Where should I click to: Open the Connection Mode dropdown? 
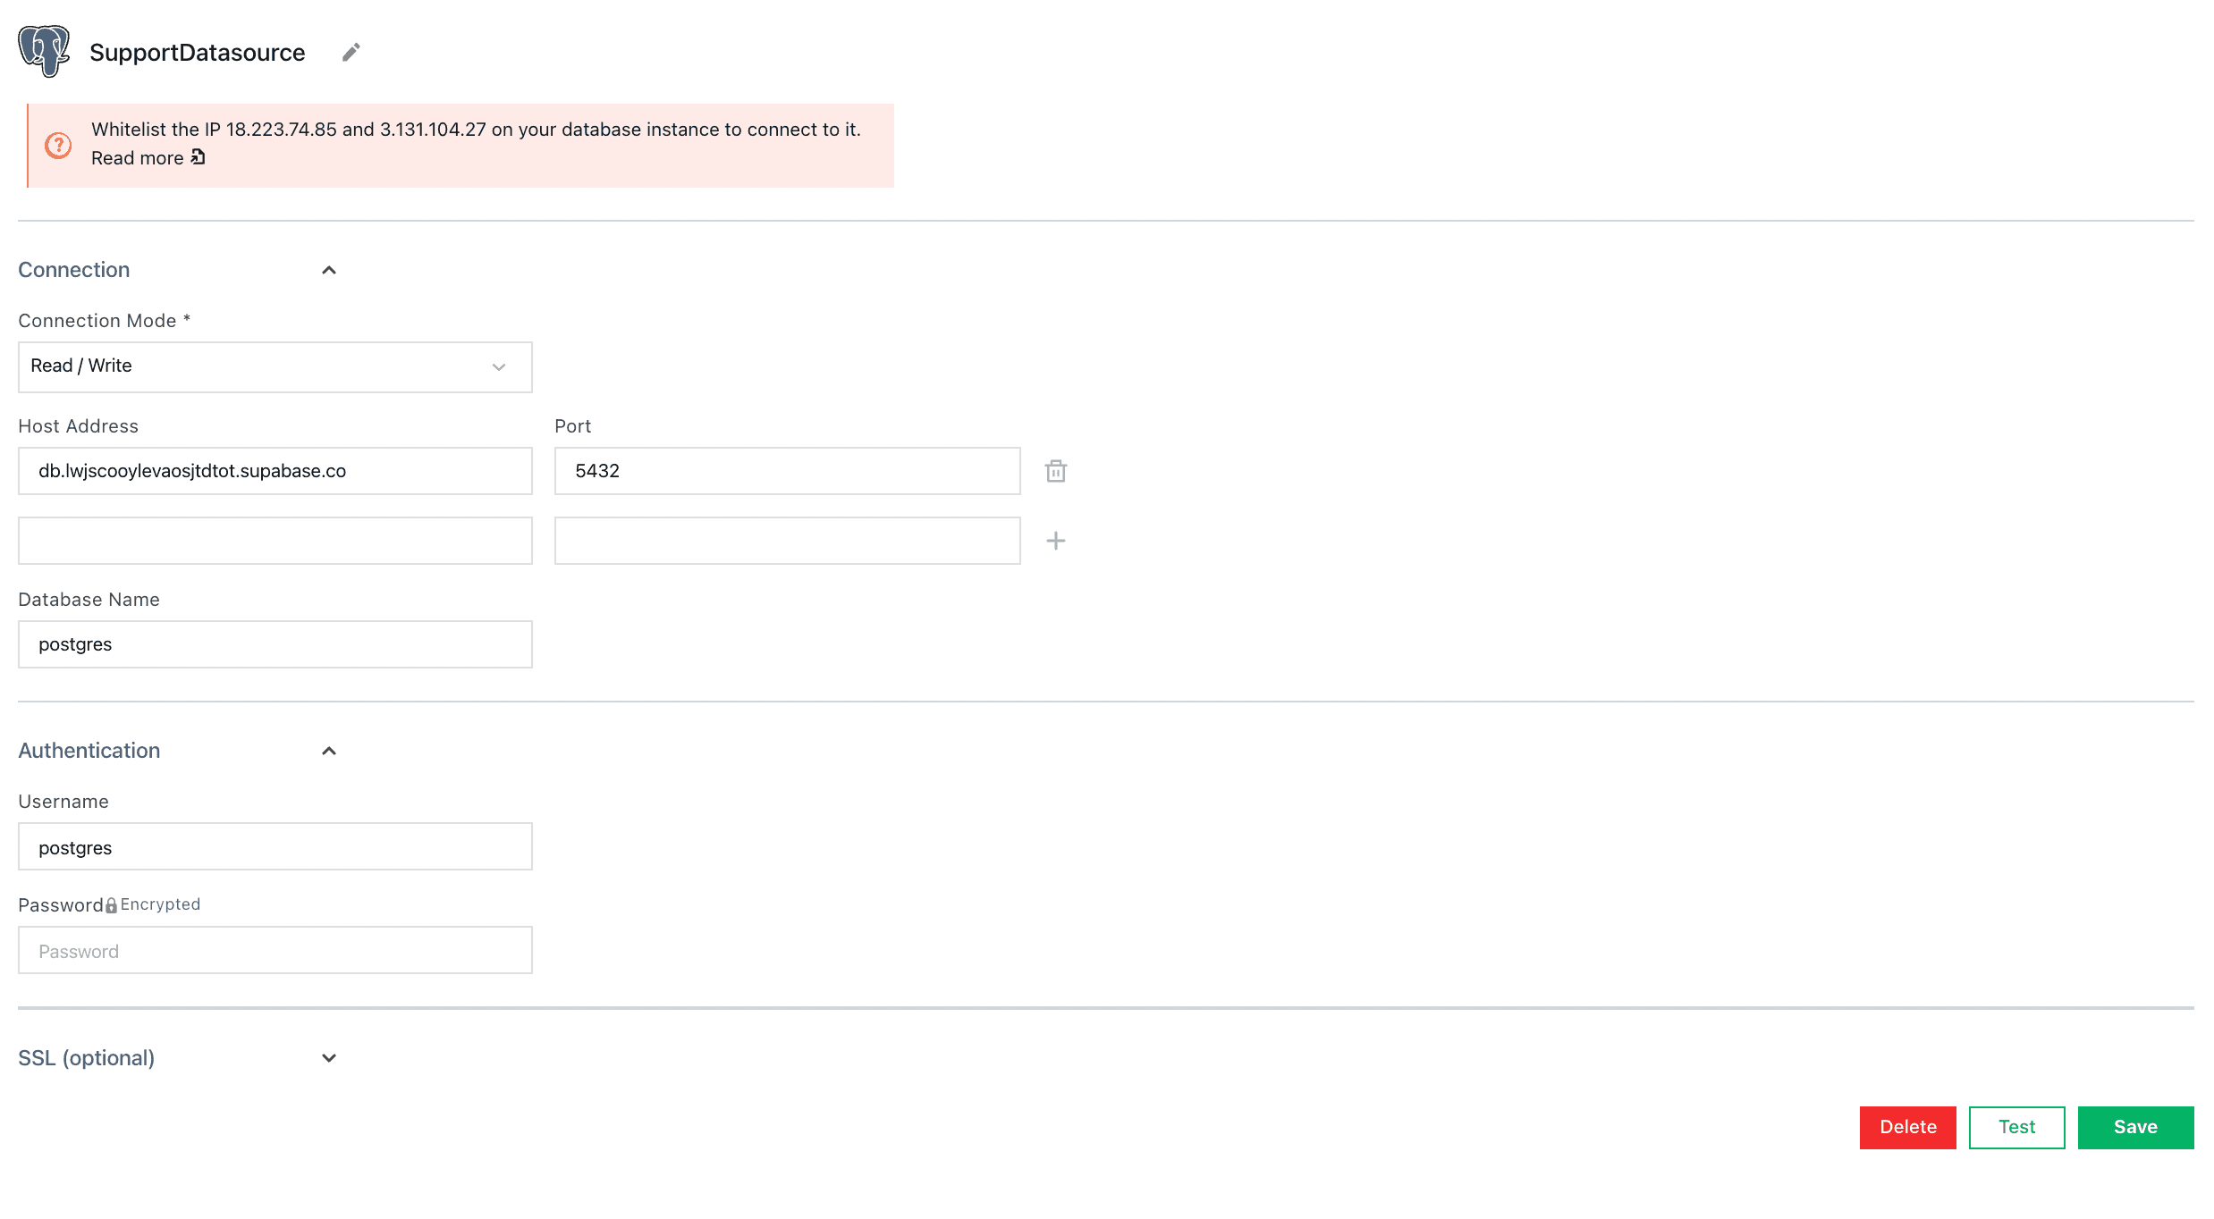275,366
